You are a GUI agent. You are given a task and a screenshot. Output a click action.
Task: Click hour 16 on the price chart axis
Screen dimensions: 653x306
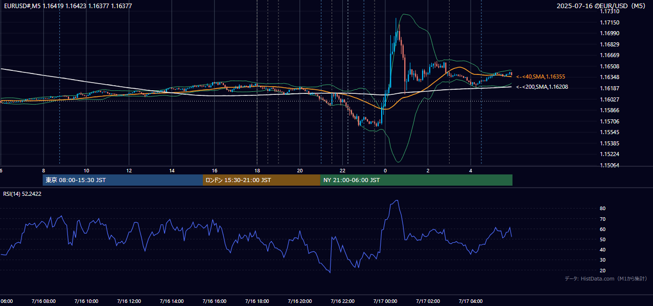click(x=215, y=170)
